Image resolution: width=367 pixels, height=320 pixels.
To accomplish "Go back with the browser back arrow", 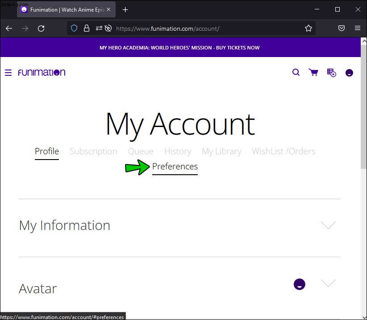I will click(x=9, y=29).
